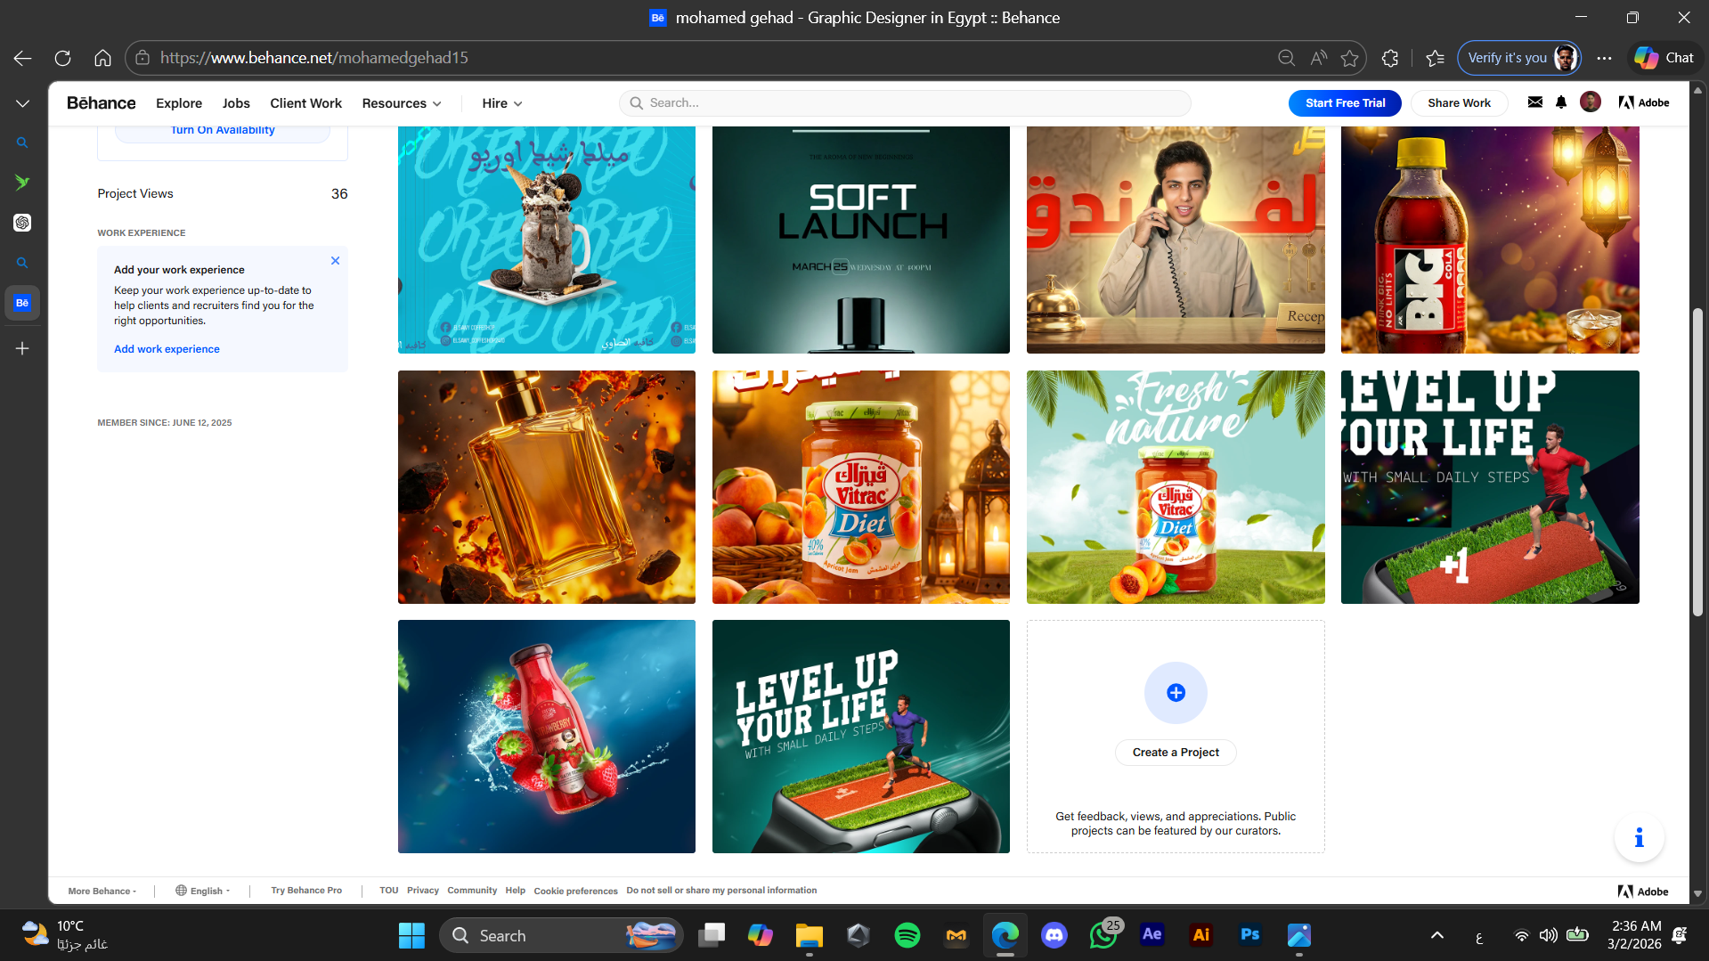Click the Start Free Trial button
The image size is (1709, 961).
coord(1345,103)
